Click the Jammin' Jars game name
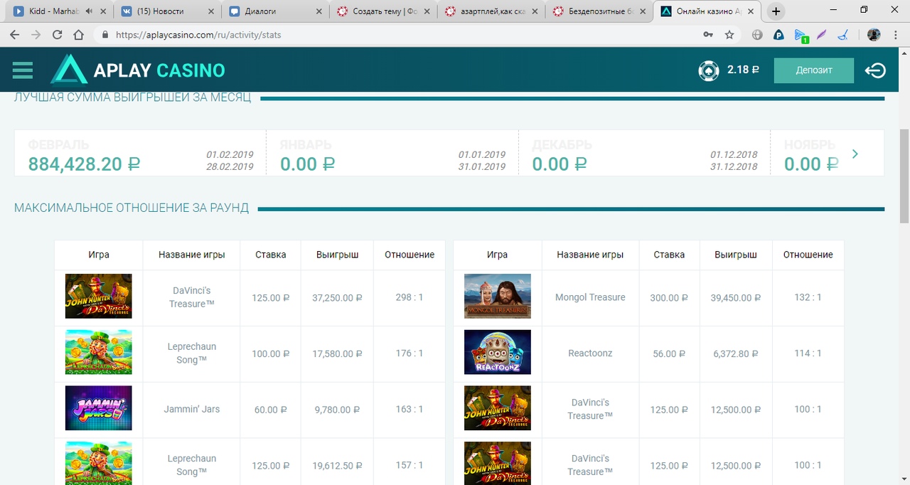 192,409
